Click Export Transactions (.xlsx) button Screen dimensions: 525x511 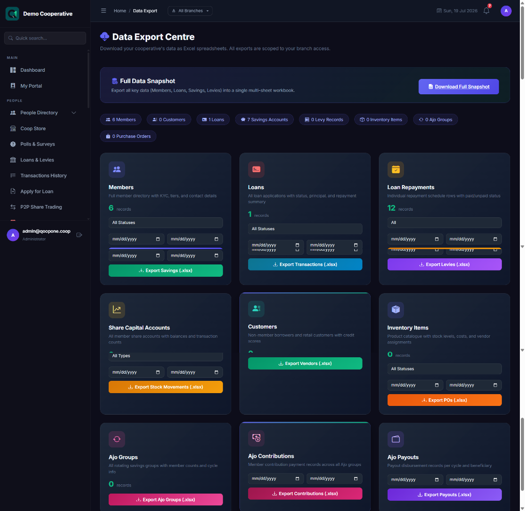point(305,264)
